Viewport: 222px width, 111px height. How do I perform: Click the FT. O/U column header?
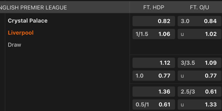[200, 7]
